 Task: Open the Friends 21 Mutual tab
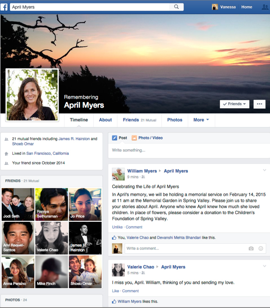point(139,120)
